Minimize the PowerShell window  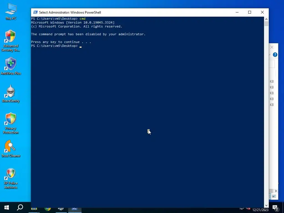[x=237, y=12]
